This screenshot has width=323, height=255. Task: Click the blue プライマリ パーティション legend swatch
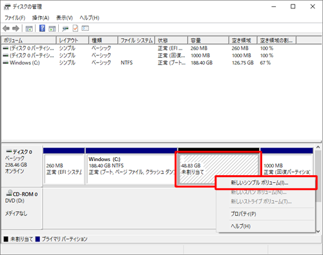point(37,239)
